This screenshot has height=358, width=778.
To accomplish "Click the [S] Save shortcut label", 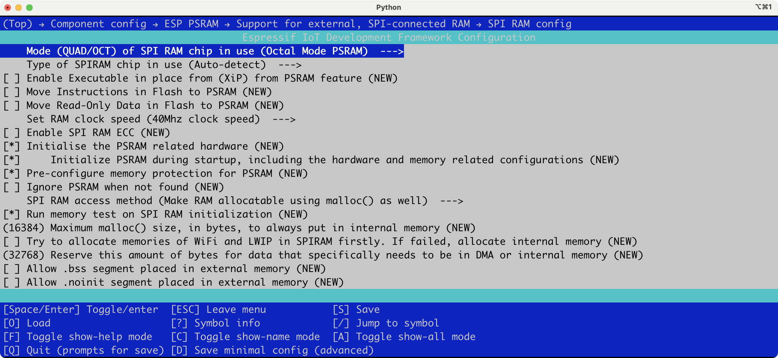I will pos(356,310).
